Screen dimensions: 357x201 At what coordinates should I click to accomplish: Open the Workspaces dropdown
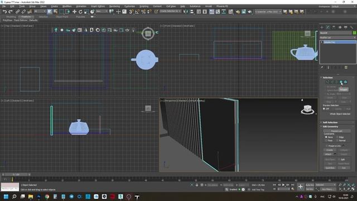[344, 6]
